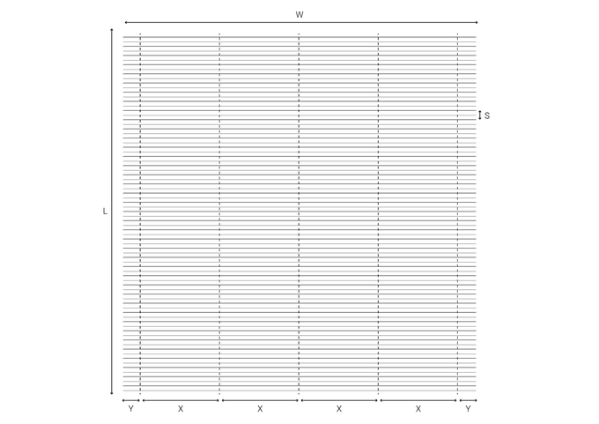Viewport: 599px width, 424px height.
Task: Click the S spacing double-headed arrow
Action: point(480,115)
